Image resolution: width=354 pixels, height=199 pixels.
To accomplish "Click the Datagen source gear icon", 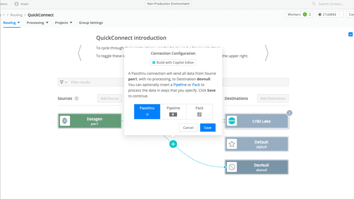I will click(x=65, y=121).
